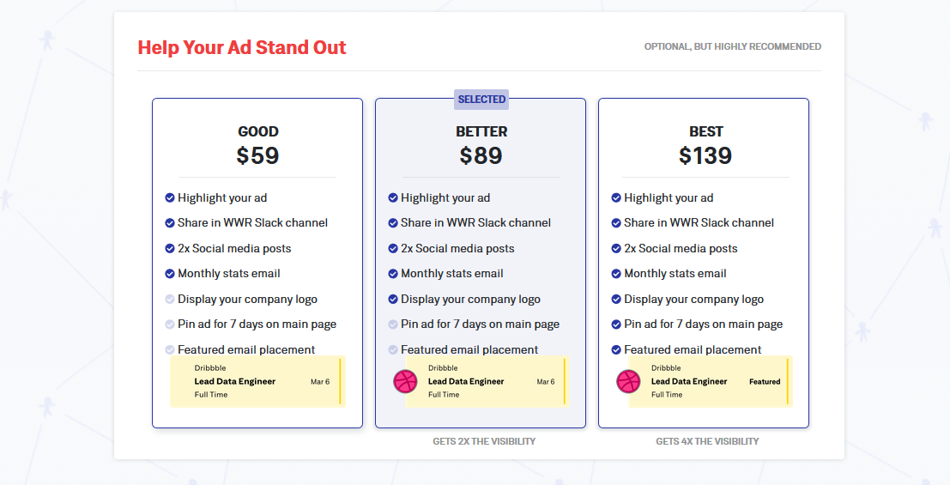This screenshot has height=485, width=950.
Task: Click the Dribbble logo in the BETTER preview
Action: click(x=405, y=381)
